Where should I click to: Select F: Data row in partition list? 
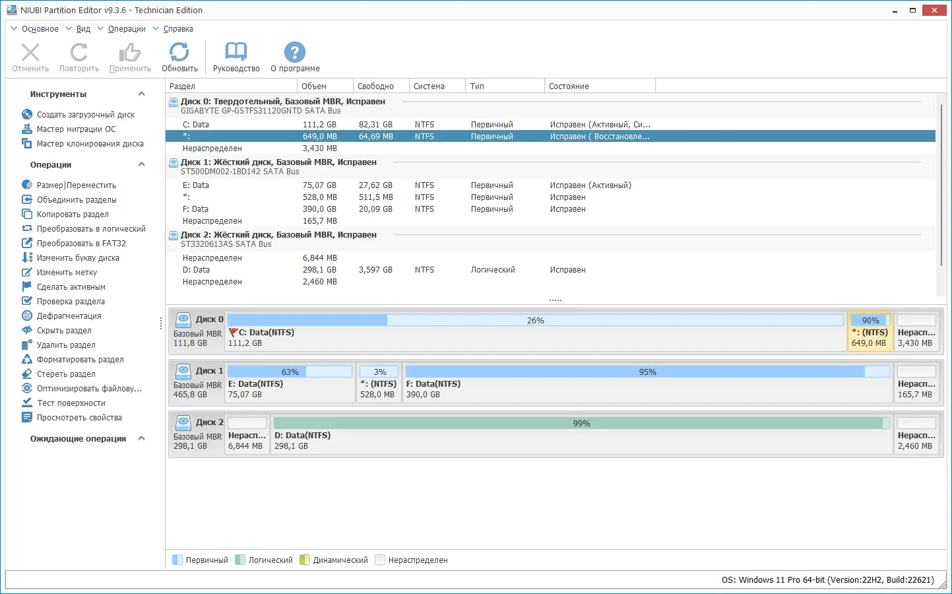(x=195, y=209)
